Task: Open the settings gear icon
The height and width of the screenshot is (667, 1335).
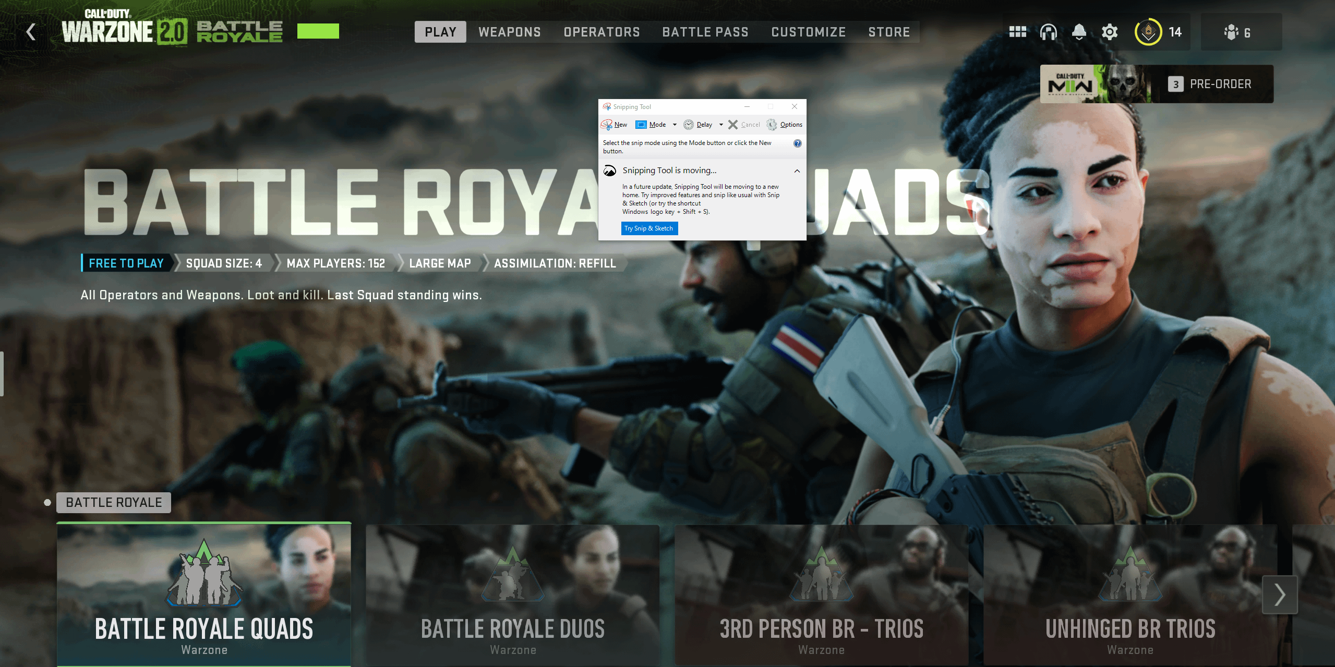Action: coord(1110,32)
